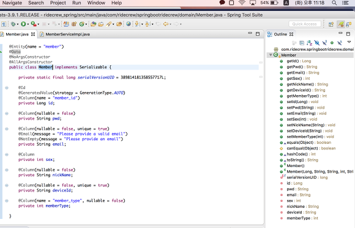This screenshot has width=355, height=228.
Task: Open macOS Notification Center icon
Action: (345, 2)
